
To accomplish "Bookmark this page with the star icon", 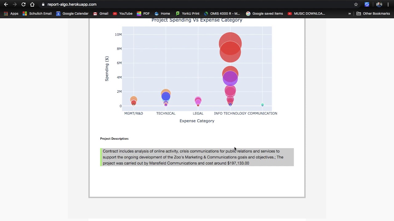I will tap(356, 4).
